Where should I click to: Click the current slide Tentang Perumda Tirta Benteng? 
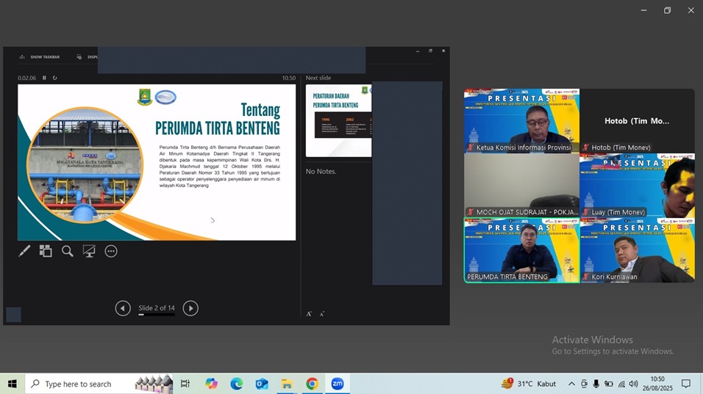pyautogui.click(x=157, y=162)
